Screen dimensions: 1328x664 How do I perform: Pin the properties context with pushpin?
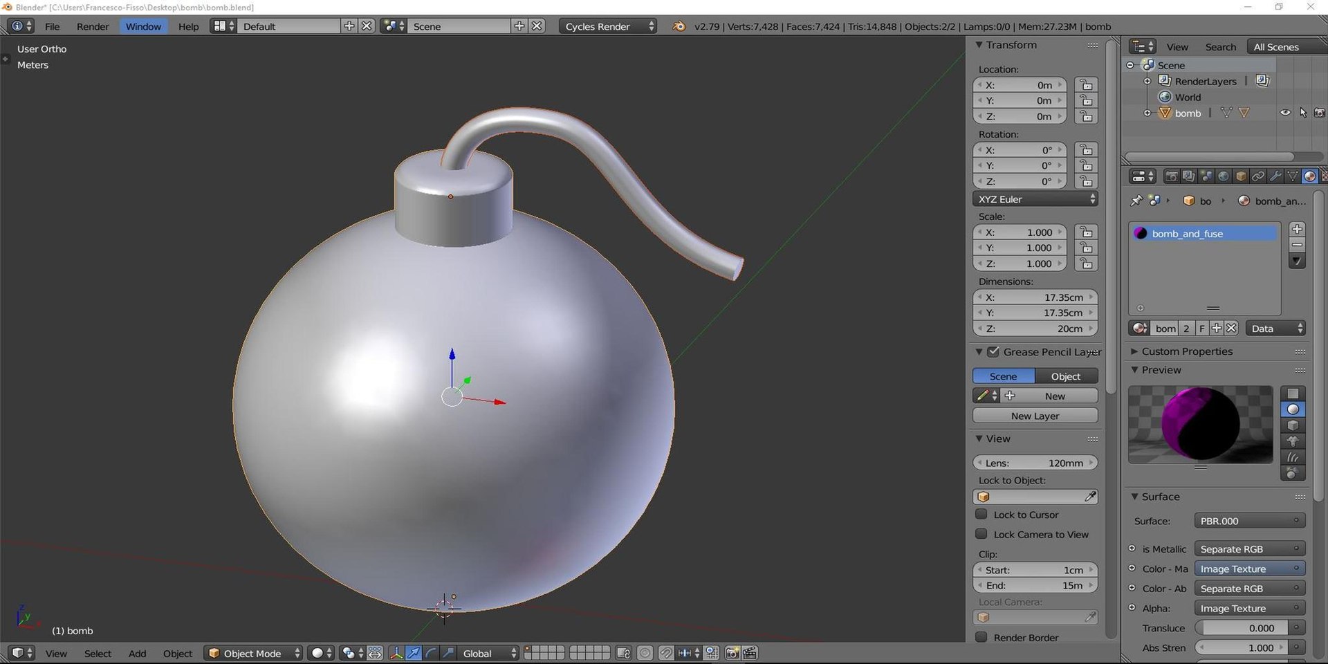coord(1136,201)
